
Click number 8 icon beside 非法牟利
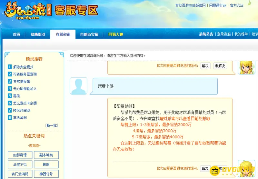[x=10, y=117]
